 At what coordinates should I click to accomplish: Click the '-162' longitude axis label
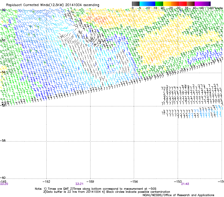46,182
